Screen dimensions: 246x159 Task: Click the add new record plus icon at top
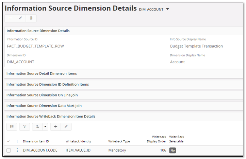10,18
